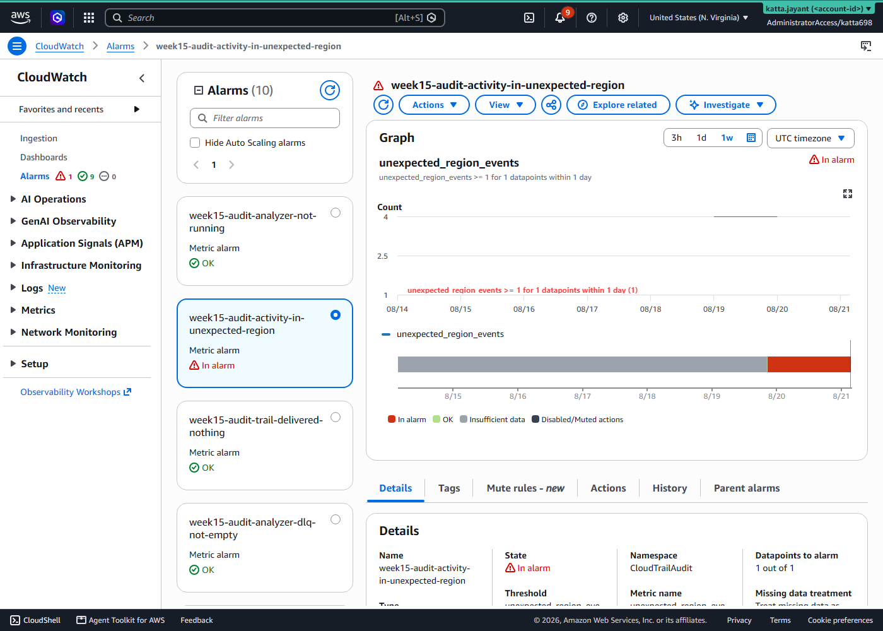Open Agent Toolkit for AWS in footer
The height and width of the screenshot is (631, 883).
pyautogui.click(x=120, y=620)
